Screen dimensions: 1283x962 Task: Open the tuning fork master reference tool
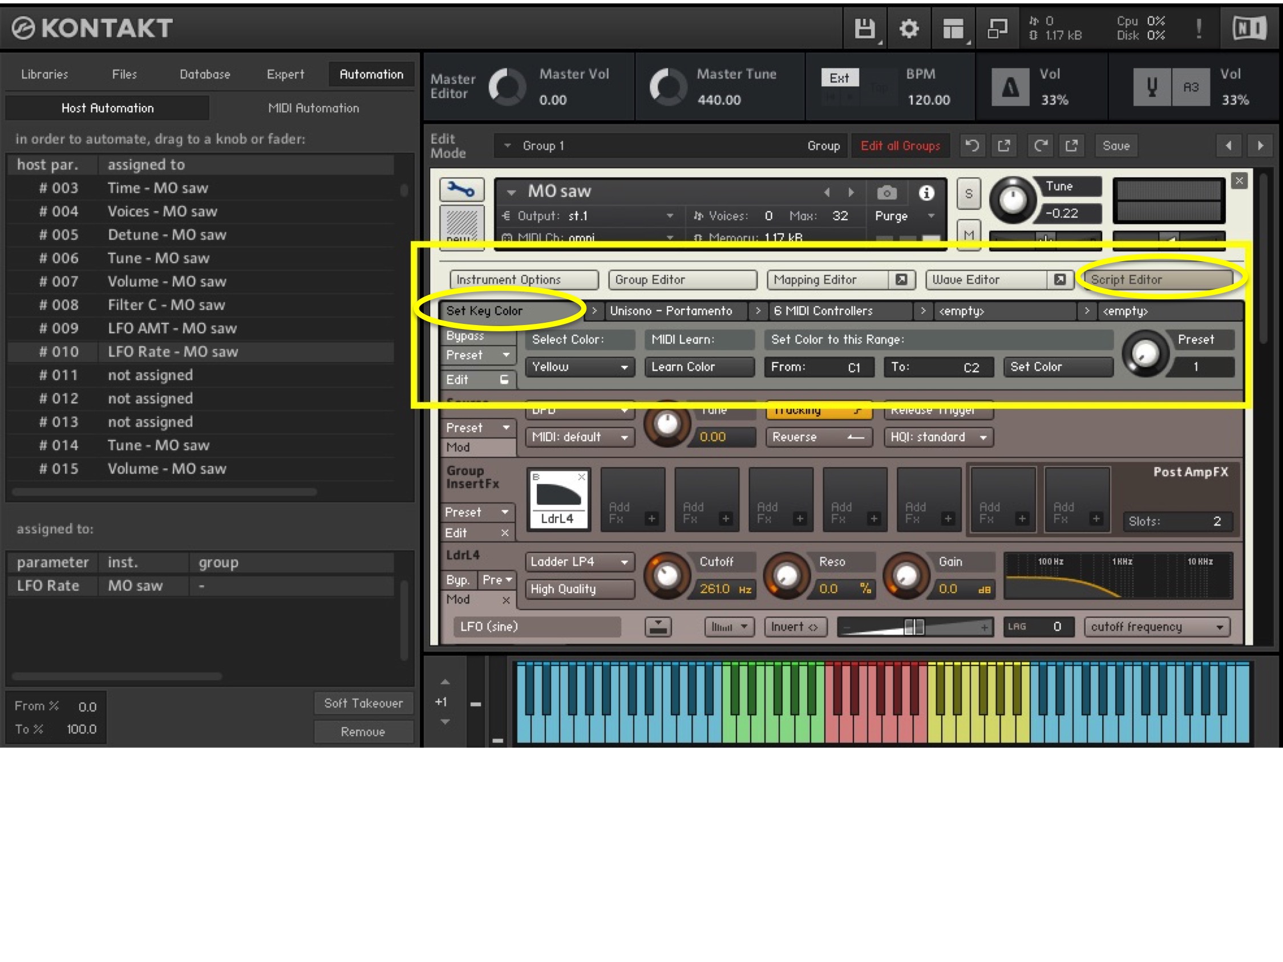pyautogui.click(x=1151, y=88)
